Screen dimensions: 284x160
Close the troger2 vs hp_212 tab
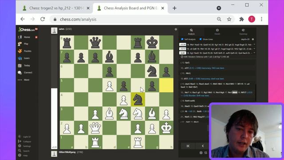[88, 8]
